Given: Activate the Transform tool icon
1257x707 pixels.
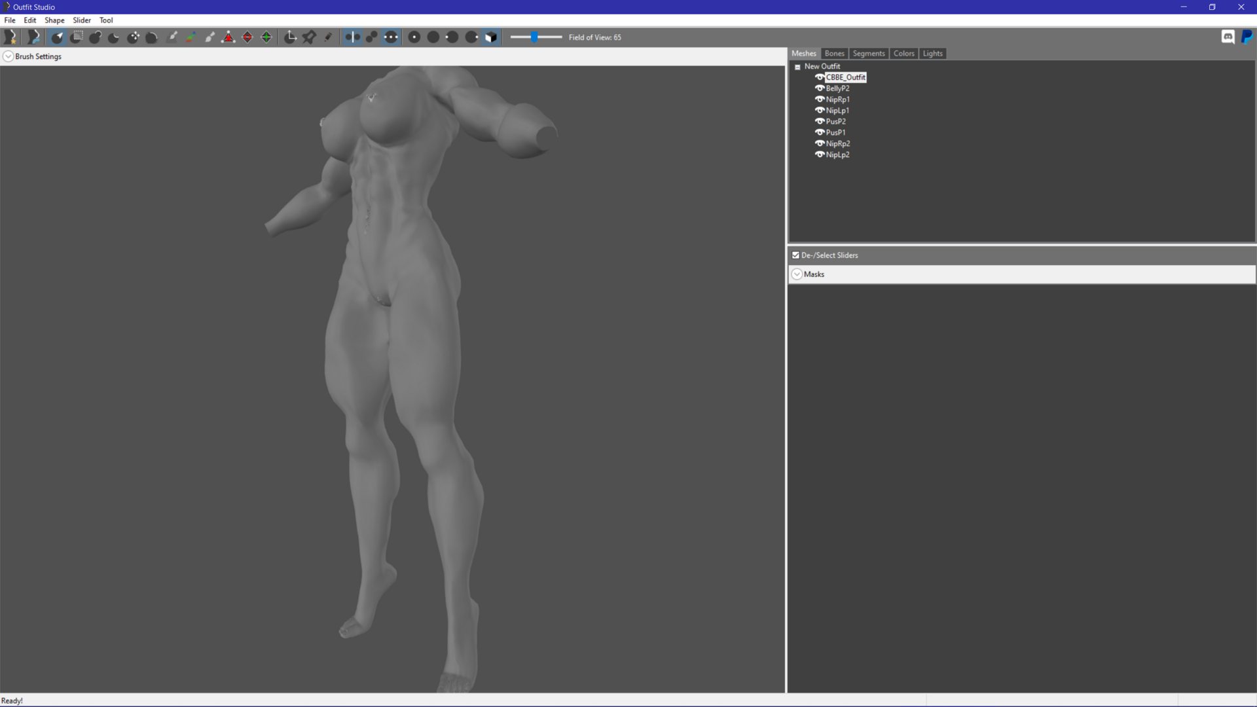Looking at the screenshot, I should [290, 37].
